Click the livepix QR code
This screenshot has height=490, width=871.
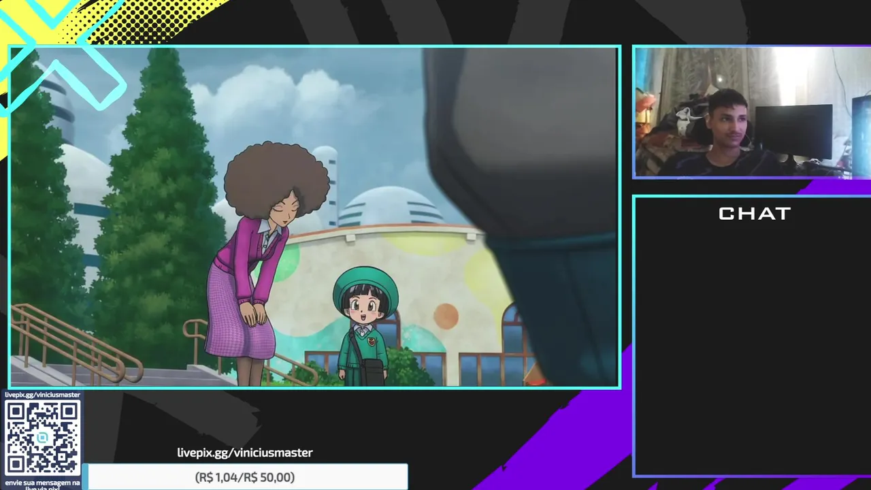point(42,438)
